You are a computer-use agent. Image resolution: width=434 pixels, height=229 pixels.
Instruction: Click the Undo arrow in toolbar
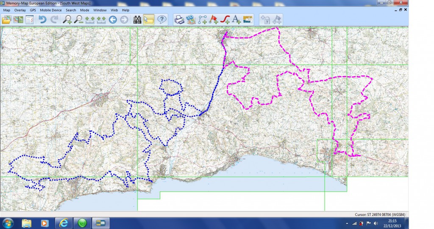pyautogui.click(x=42, y=19)
